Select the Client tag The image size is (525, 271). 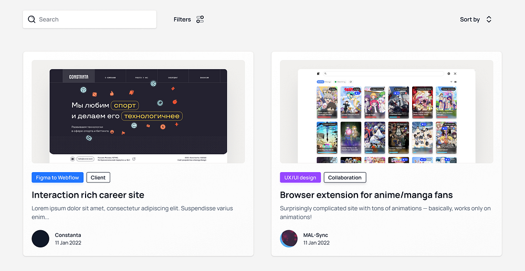click(x=98, y=177)
